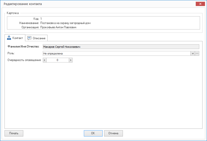Close the Редактирование контакта window

(200, 4)
